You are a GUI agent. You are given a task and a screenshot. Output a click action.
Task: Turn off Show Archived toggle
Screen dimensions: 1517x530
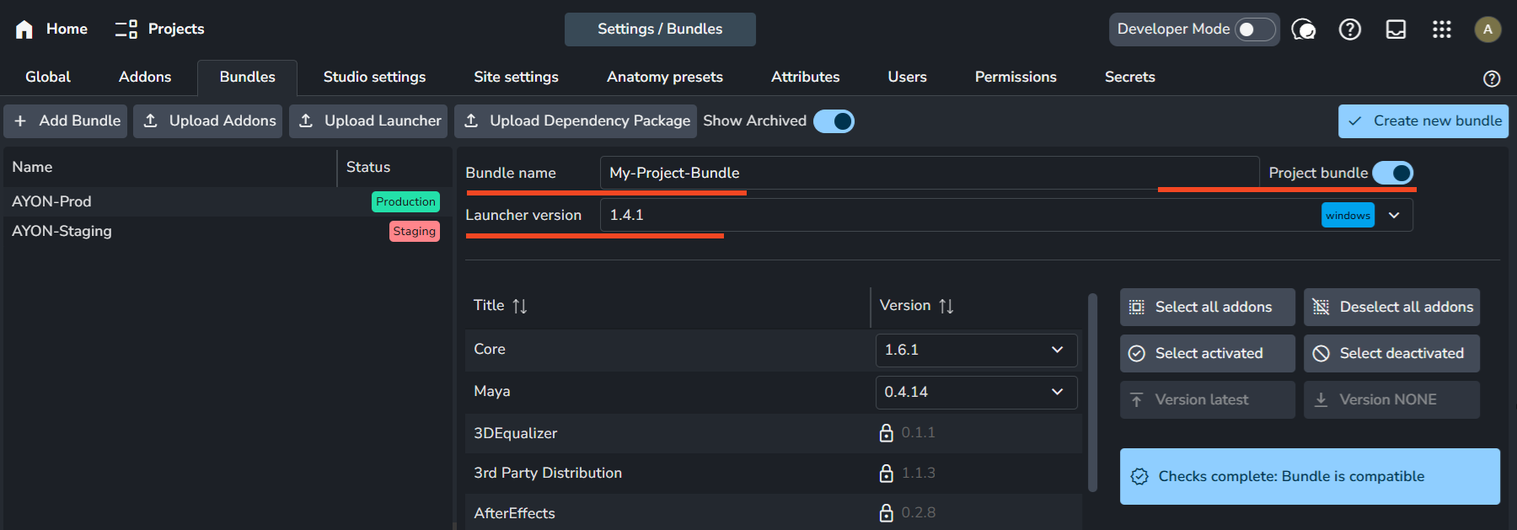834,121
